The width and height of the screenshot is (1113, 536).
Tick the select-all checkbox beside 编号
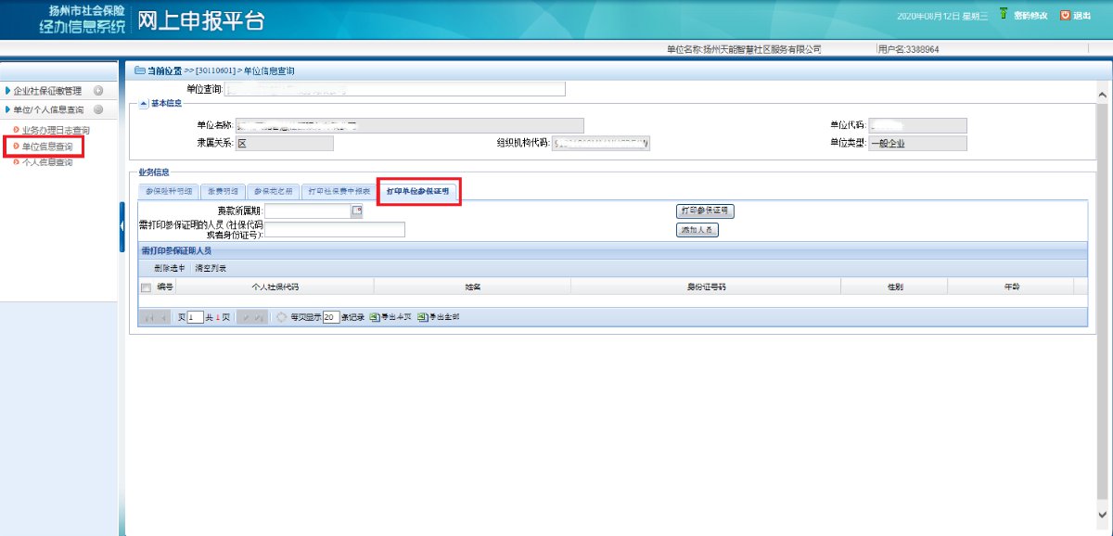coord(146,287)
